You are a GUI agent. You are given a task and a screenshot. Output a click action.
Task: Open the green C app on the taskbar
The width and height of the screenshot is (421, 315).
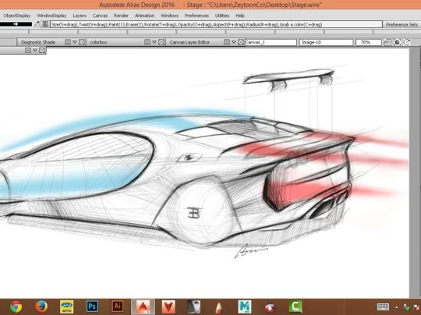(x=295, y=306)
